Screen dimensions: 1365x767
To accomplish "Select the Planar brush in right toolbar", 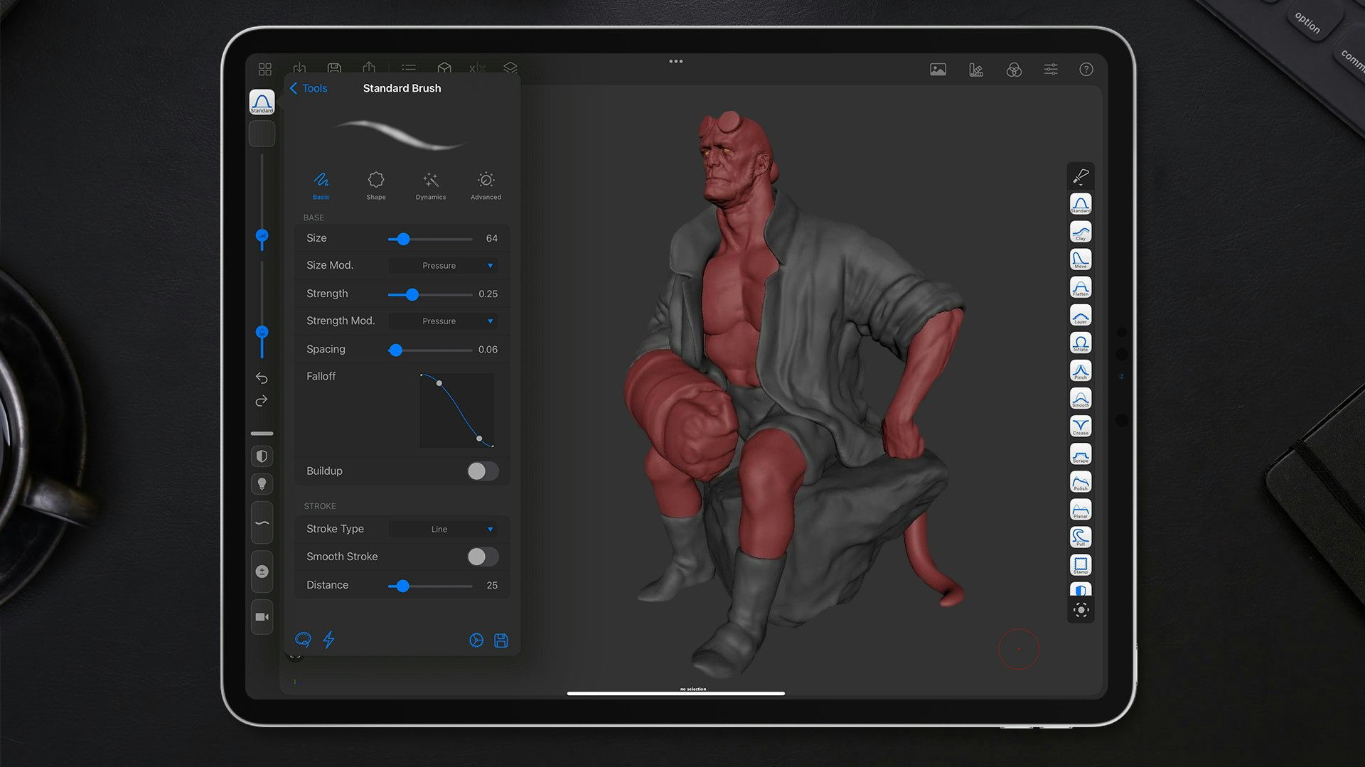I will (x=1081, y=510).
